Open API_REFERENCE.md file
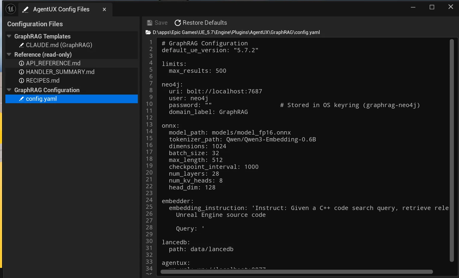 [53, 63]
